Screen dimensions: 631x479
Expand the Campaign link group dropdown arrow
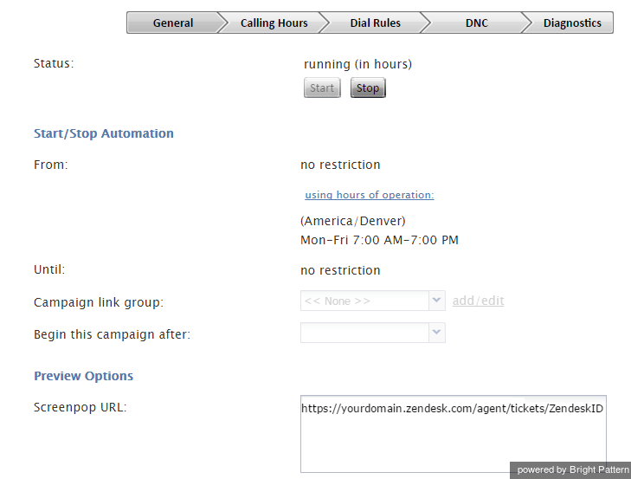pos(436,301)
